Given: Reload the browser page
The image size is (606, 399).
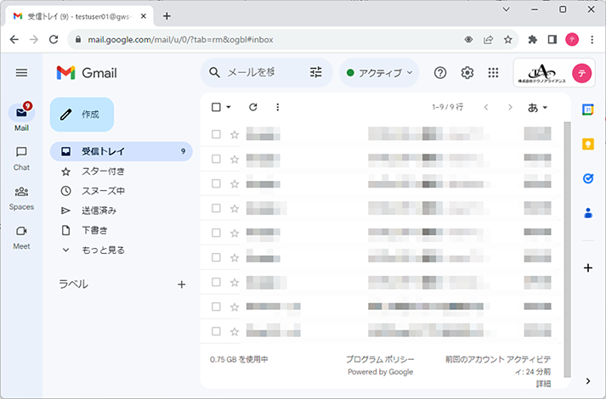Looking at the screenshot, I should [54, 39].
